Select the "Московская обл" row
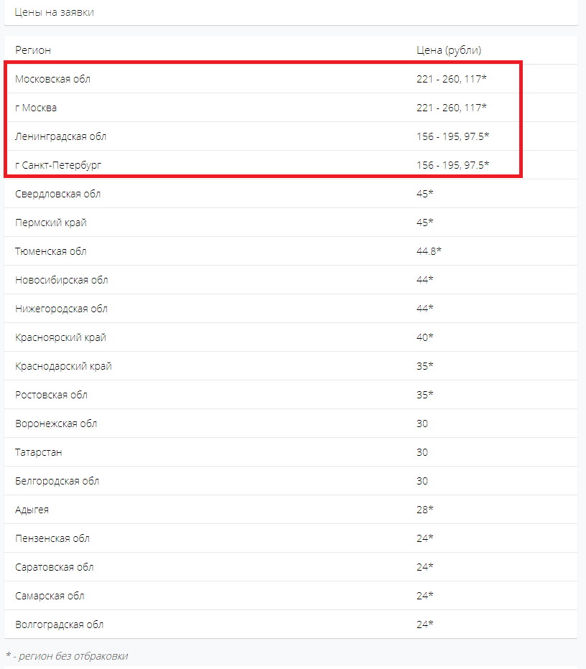The image size is (586, 669). point(53,79)
